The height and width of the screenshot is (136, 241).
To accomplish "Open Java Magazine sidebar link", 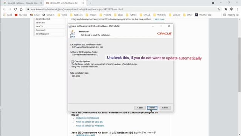I will tap(42, 34).
